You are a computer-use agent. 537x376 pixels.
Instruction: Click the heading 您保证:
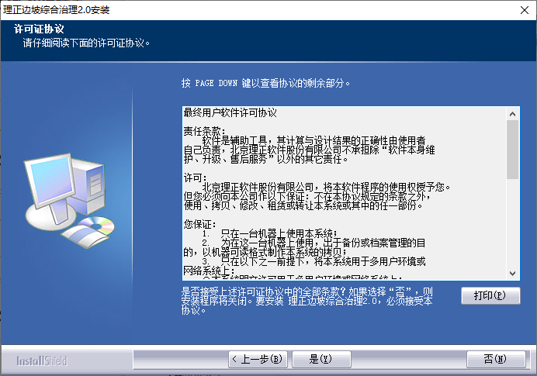(199, 224)
